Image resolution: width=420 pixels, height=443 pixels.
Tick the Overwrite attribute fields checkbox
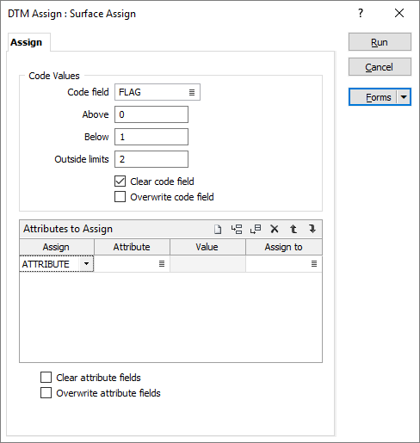point(46,393)
